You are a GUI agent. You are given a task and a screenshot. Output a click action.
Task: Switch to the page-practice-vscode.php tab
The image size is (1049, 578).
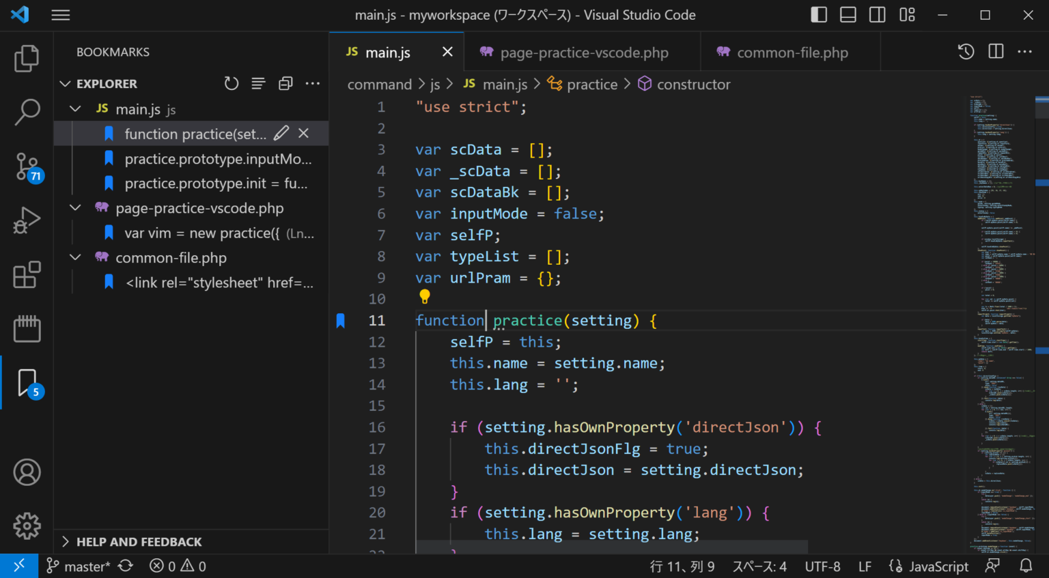(582, 52)
